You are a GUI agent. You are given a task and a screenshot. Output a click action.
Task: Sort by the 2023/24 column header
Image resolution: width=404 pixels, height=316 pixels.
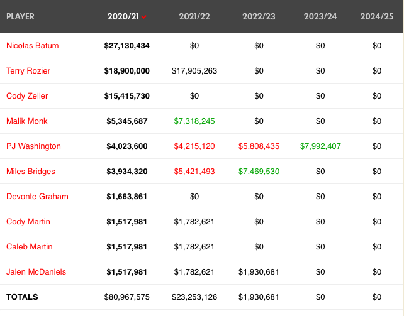tap(320, 16)
